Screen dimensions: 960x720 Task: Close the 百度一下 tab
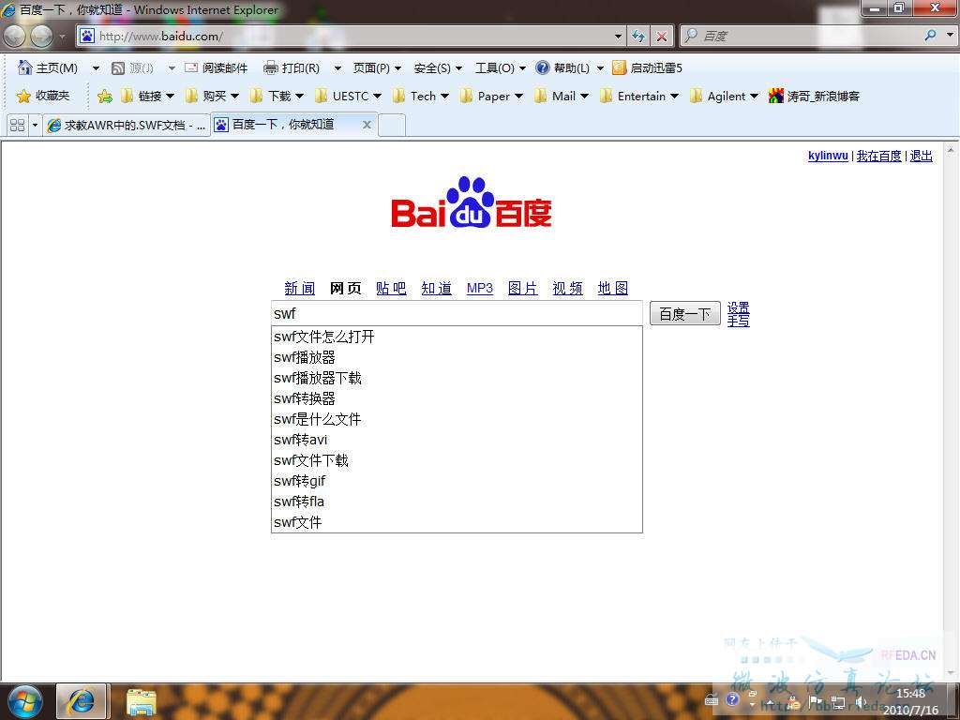coord(367,125)
